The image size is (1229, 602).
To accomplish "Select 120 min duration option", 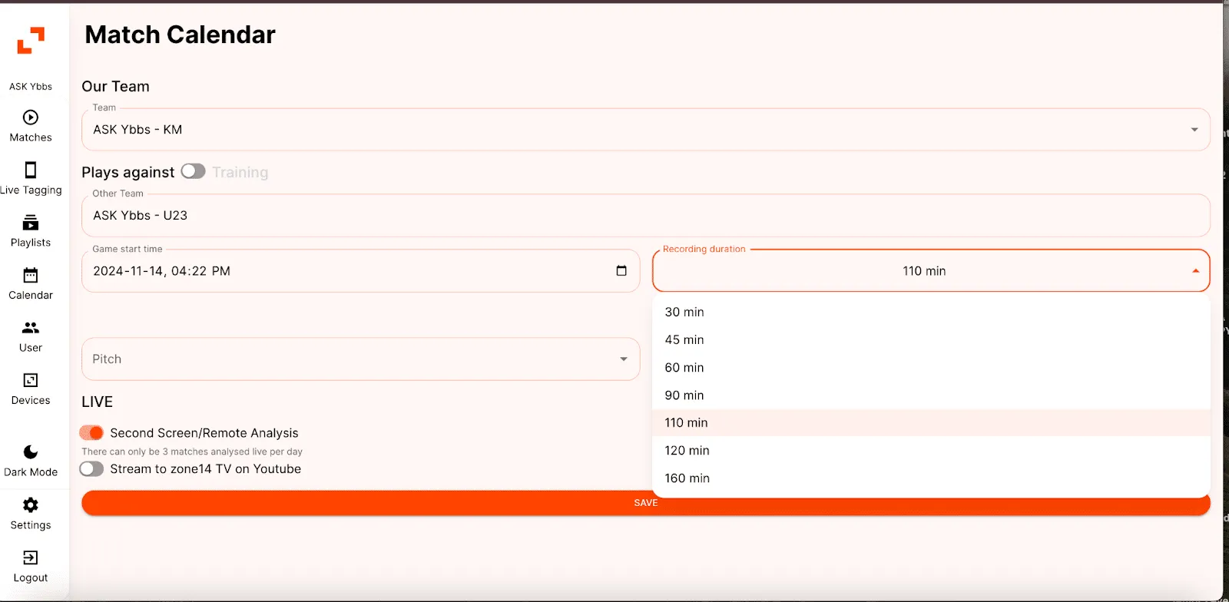I will pos(931,450).
